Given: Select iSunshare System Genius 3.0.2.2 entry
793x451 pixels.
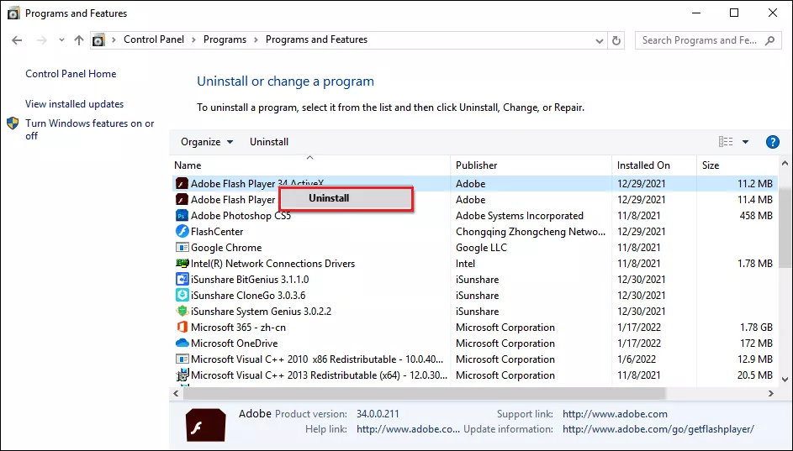Looking at the screenshot, I should pyautogui.click(x=261, y=311).
